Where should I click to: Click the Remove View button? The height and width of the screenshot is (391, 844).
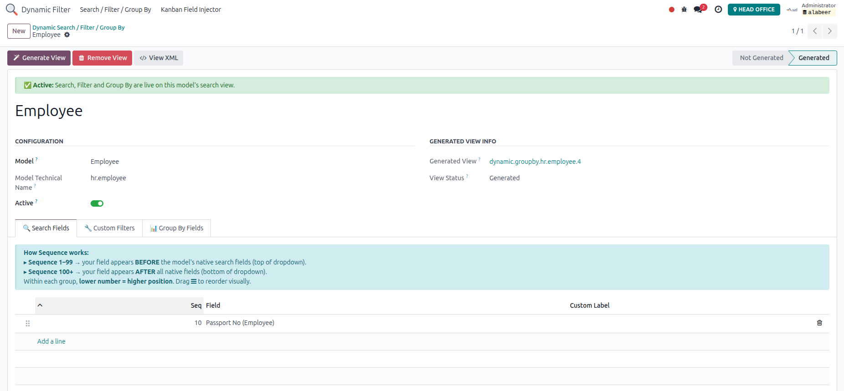[102, 58]
